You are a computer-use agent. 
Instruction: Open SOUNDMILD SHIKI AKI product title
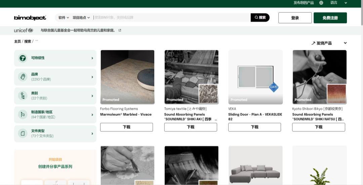(191, 117)
